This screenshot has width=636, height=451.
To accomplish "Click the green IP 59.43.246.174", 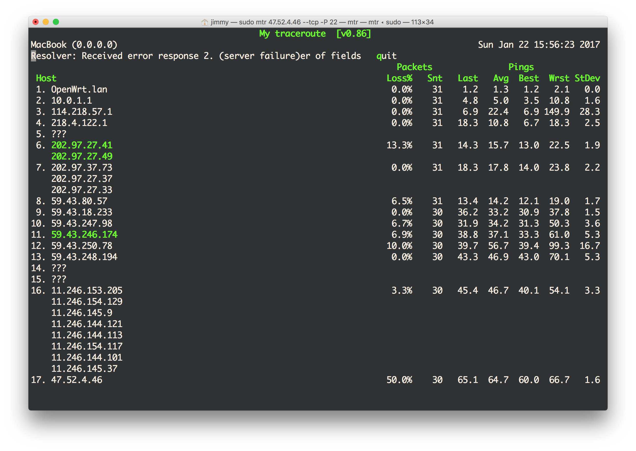I will (x=84, y=235).
